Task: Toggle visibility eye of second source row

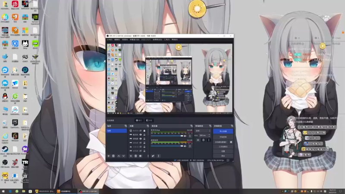Action: (141, 135)
